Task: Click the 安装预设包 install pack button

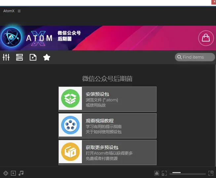Action: (107, 99)
